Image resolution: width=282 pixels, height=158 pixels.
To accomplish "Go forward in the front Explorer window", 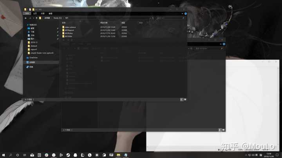I will (x=30, y=18).
